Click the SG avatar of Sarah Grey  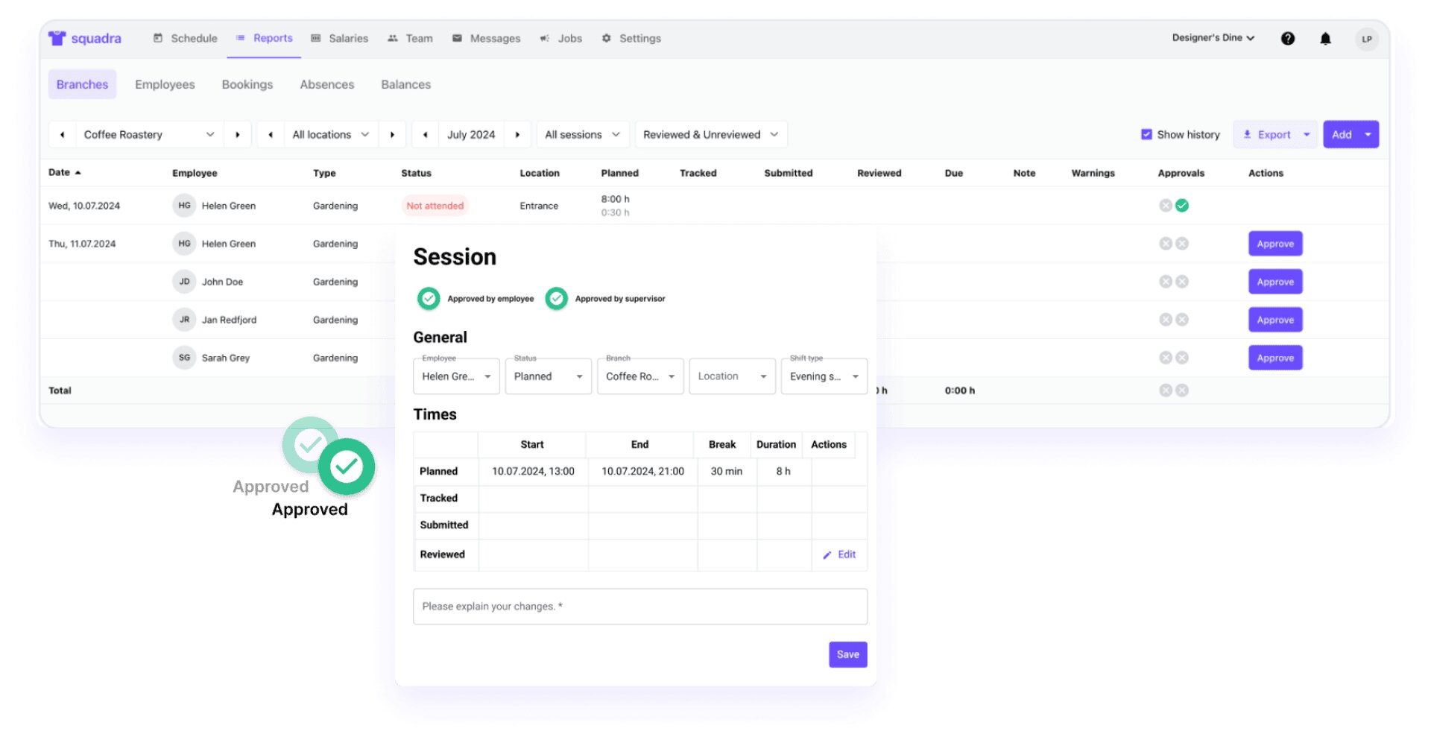pyautogui.click(x=184, y=358)
